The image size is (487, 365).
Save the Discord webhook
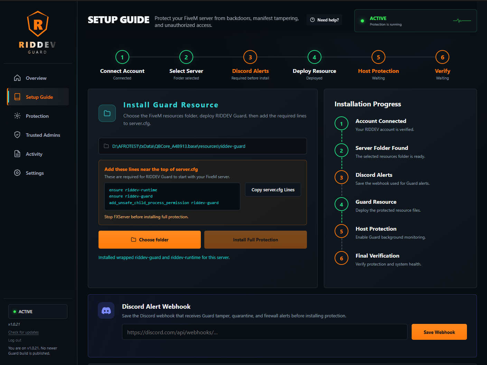point(439,332)
